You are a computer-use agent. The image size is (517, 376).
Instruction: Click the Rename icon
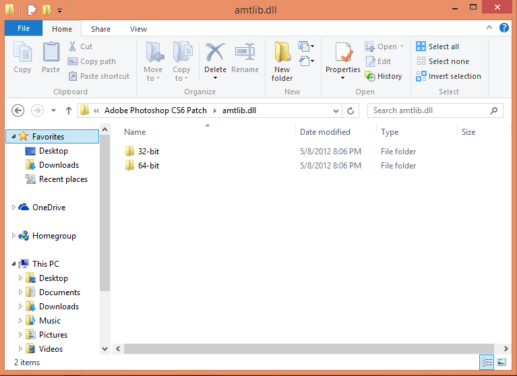245,52
